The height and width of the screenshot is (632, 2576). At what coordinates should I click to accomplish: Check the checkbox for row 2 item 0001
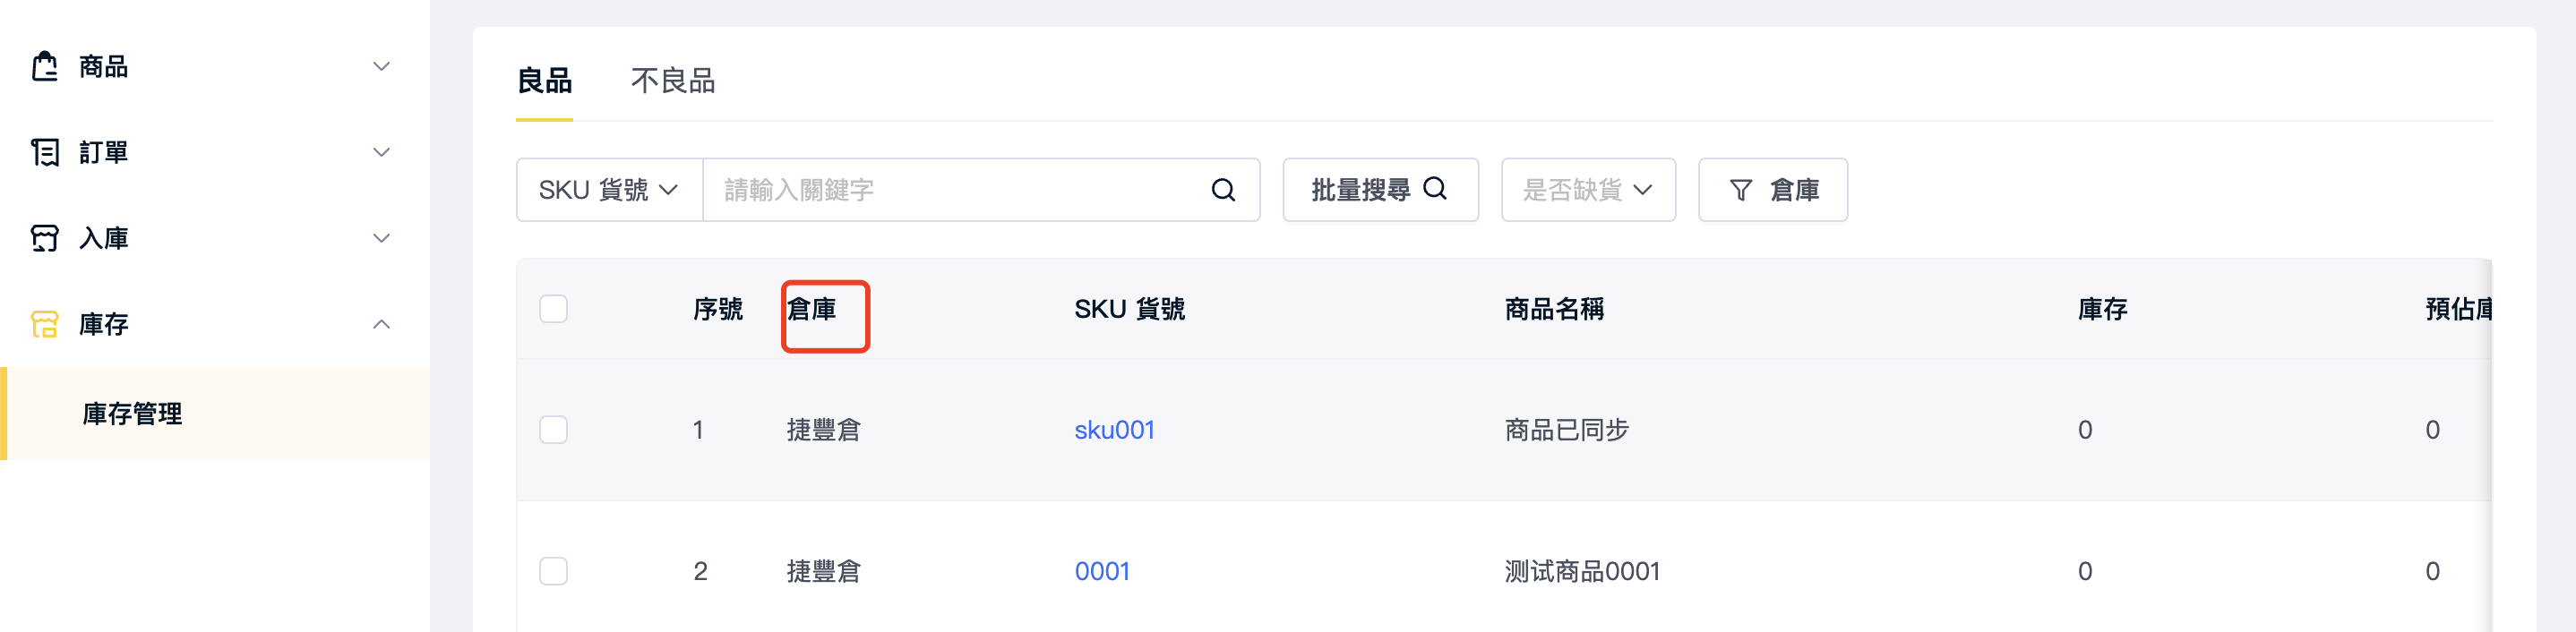(553, 571)
